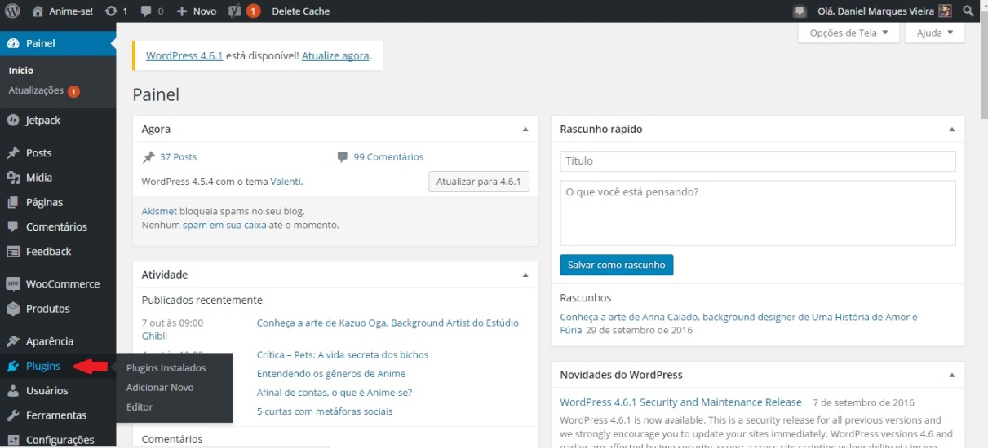This screenshot has height=448, width=988.
Task: Click the Jetpack sidebar icon
Action: click(x=12, y=120)
